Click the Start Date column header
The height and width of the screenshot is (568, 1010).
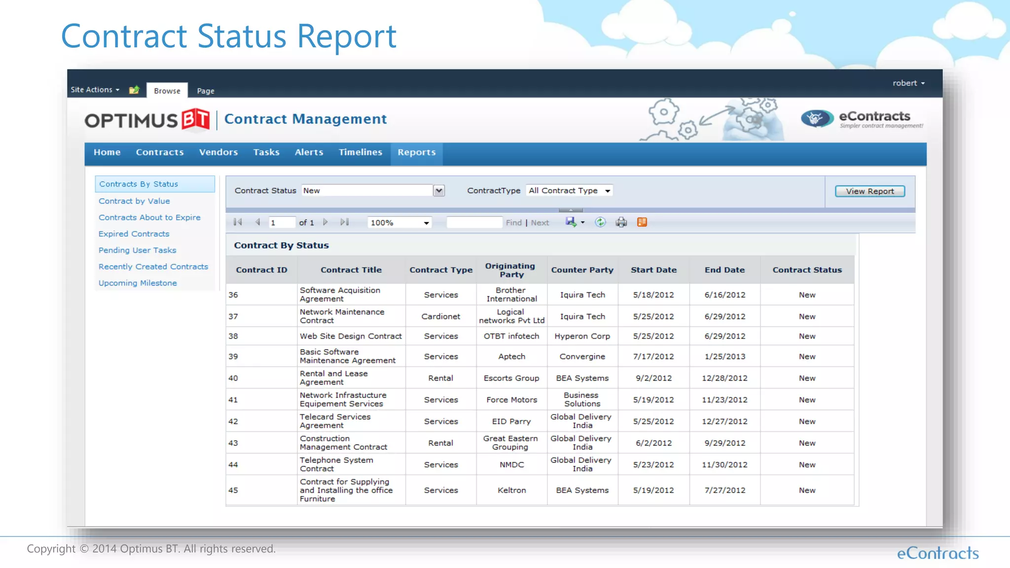[653, 270]
